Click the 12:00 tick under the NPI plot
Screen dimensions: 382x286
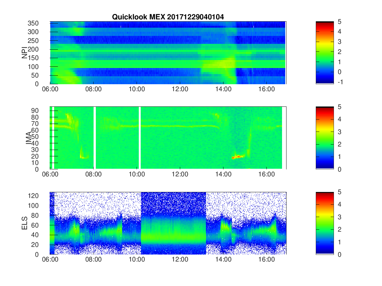click(180, 89)
